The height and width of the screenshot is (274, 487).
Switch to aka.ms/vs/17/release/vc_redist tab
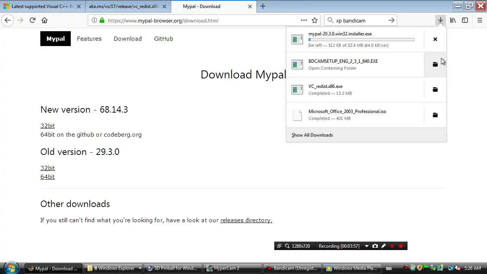(x=128, y=6)
